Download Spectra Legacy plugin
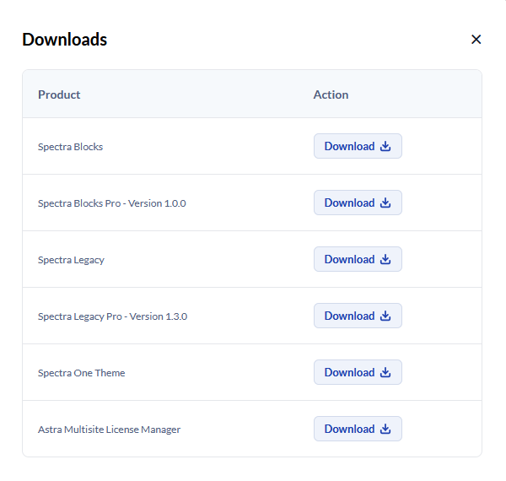506x481 pixels. click(x=358, y=259)
